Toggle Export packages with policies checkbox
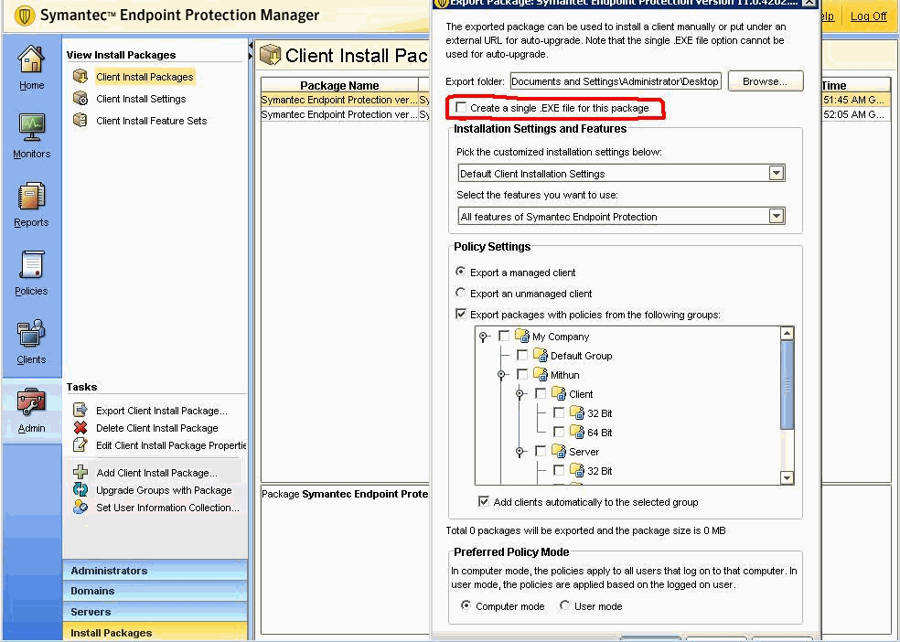Viewport: 900px width, 642px height. (x=461, y=314)
